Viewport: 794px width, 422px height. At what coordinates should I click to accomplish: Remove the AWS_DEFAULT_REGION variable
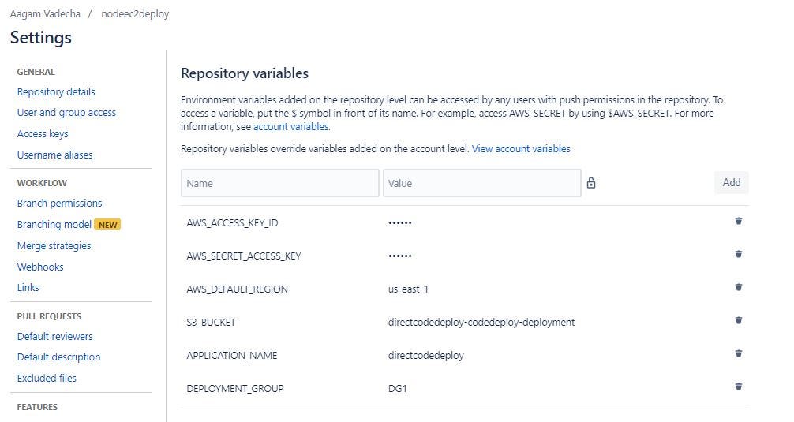point(738,288)
